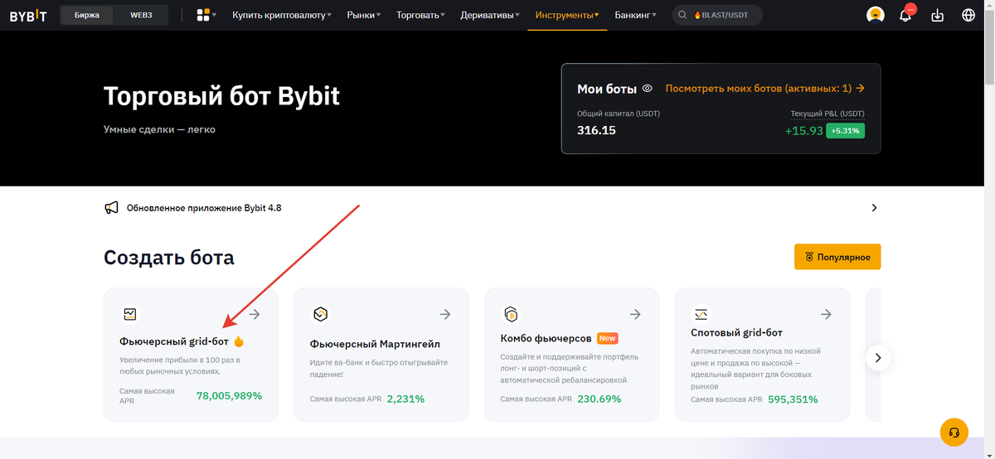This screenshot has width=995, height=459.
Task: Switch to the Биржа tab
Action: pyautogui.click(x=87, y=15)
